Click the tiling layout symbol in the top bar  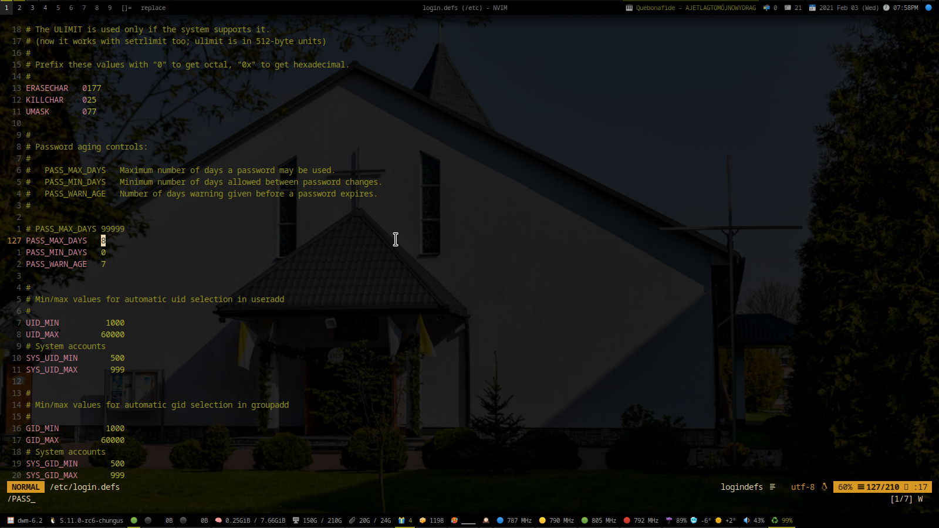click(126, 8)
